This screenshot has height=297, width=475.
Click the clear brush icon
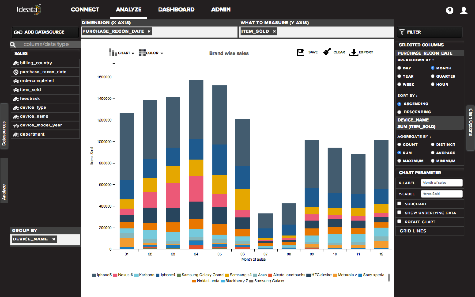(x=327, y=52)
